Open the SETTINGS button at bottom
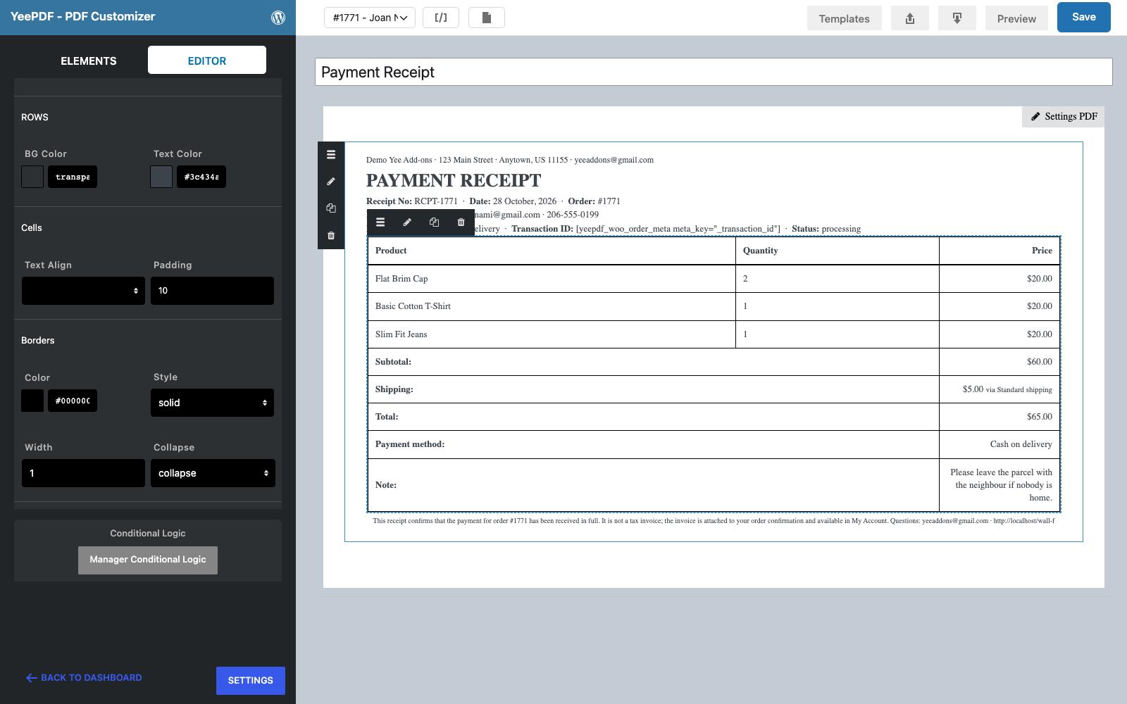The width and height of the screenshot is (1127, 704). (x=251, y=681)
